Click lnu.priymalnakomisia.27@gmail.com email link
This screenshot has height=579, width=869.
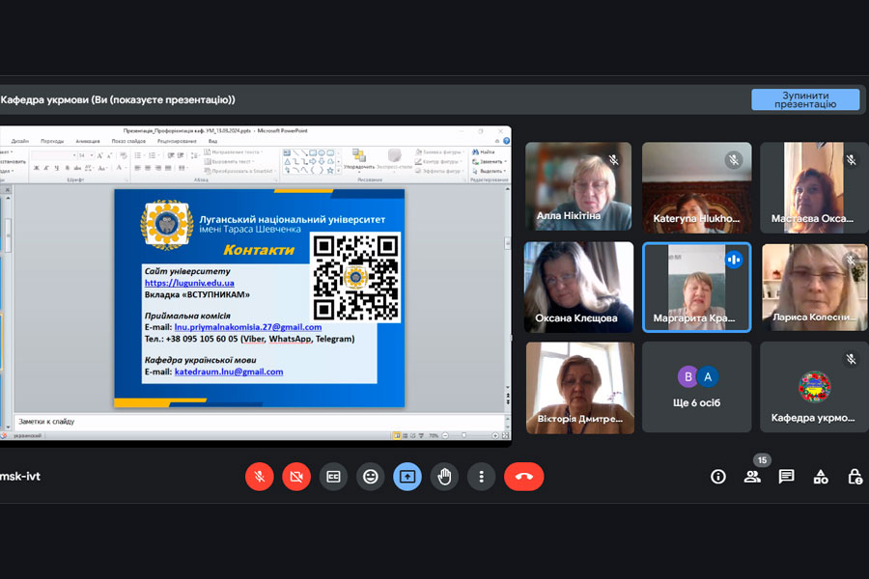coord(248,327)
